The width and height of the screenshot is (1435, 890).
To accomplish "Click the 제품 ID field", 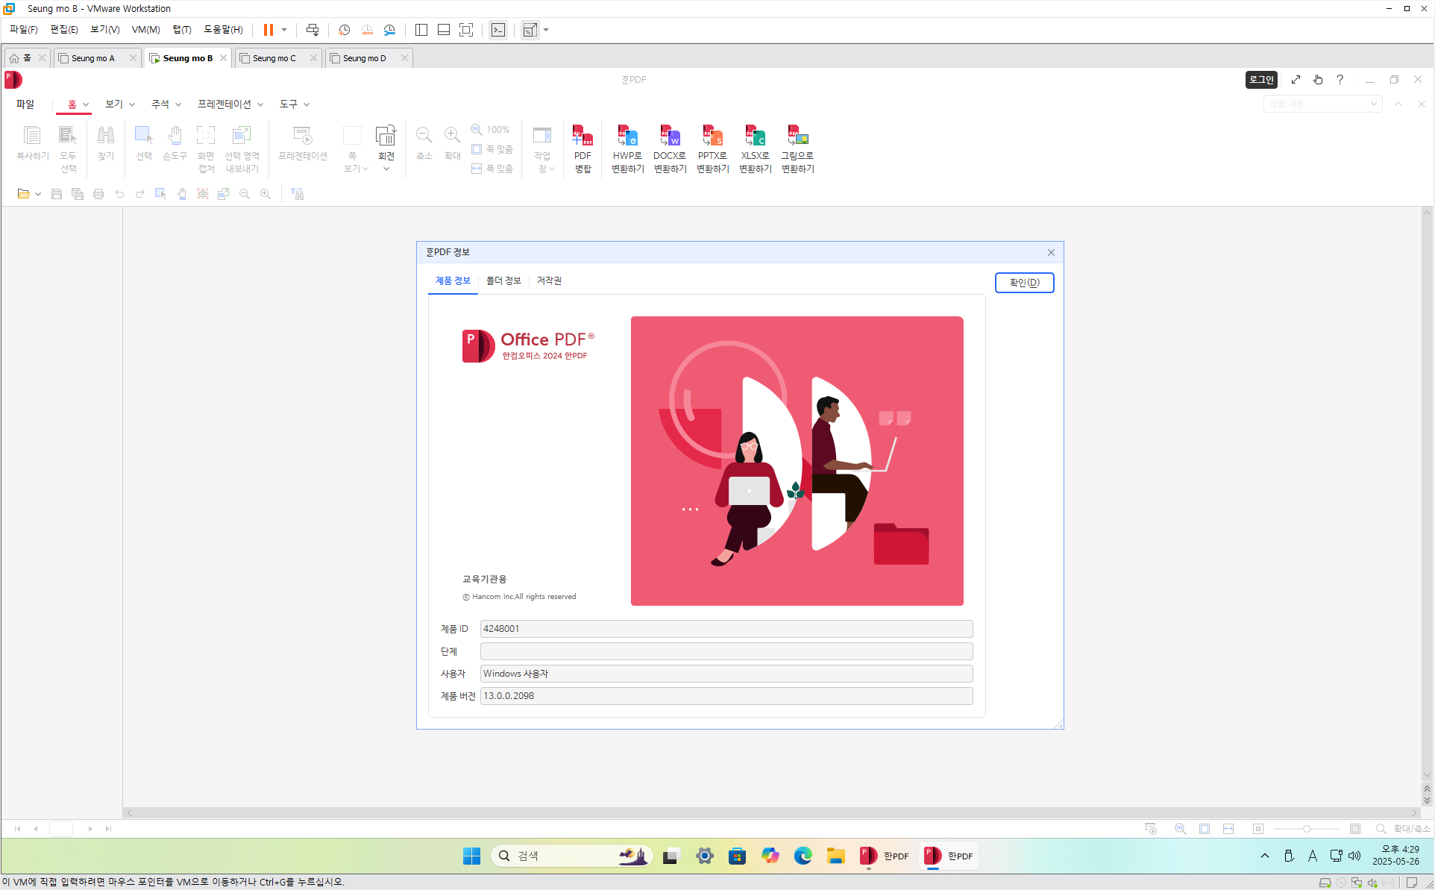I will pos(726,629).
